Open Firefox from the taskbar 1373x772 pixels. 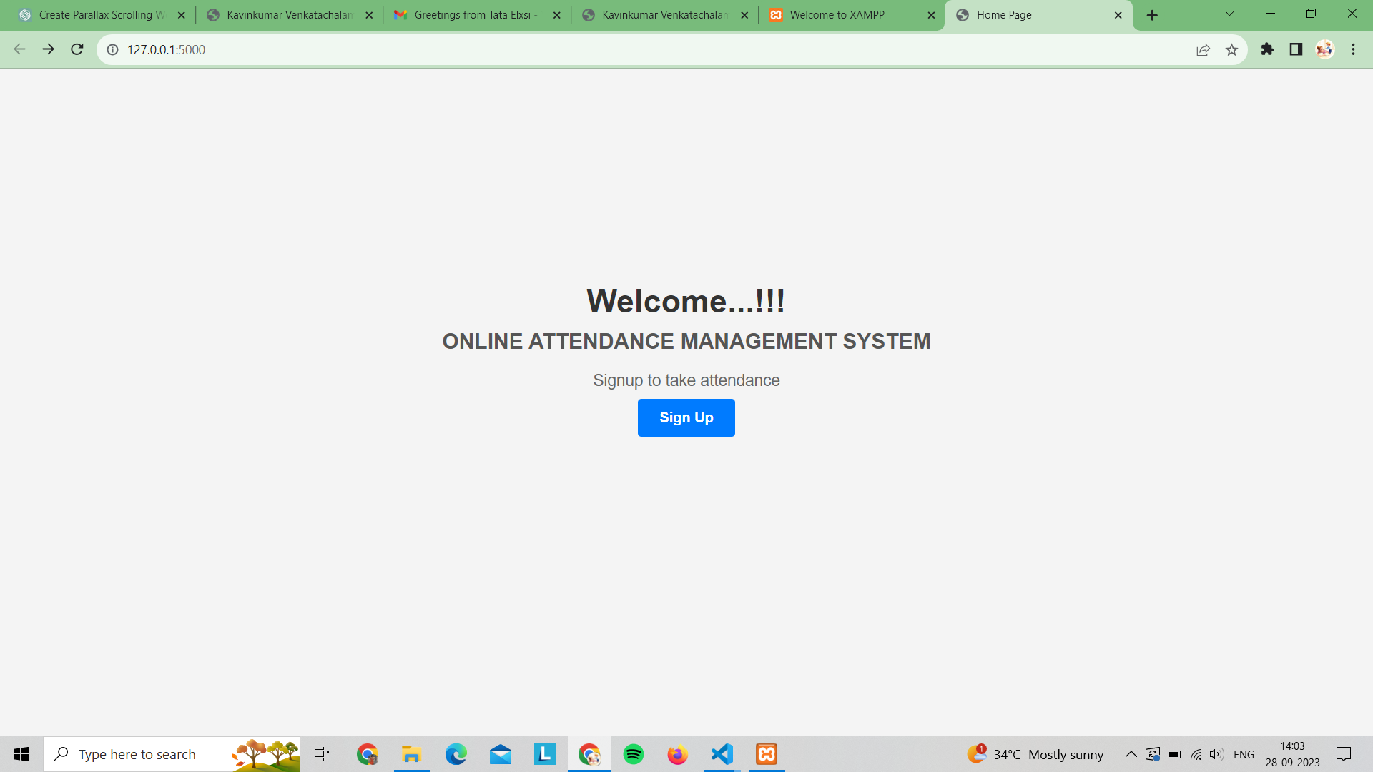[x=676, y=753]
